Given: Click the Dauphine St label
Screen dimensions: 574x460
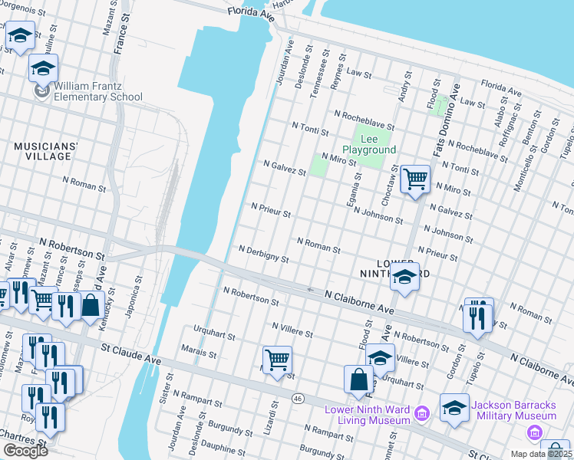Looking at the screenshot, I should (x=223, y=448).
